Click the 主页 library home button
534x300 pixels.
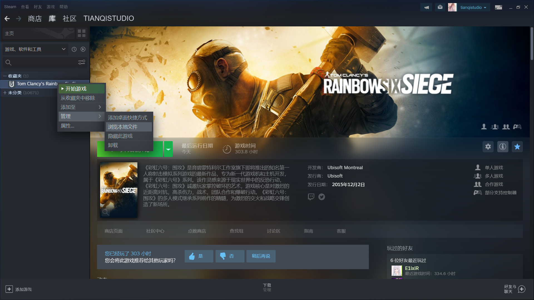[x=38, y=33]
